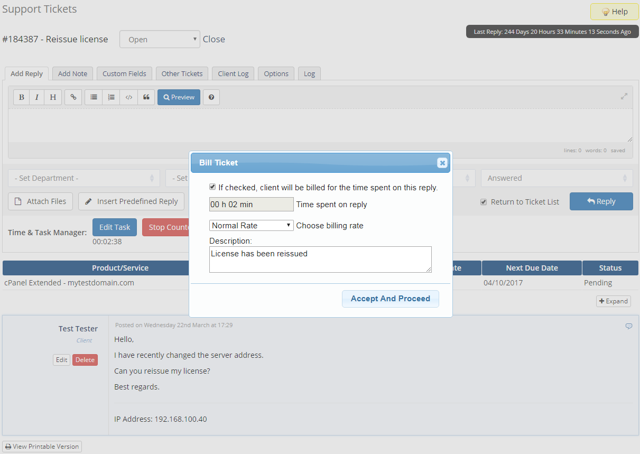This screenshot has height=454, width=640.
Task: Switch to the Add Note tab
Action: click(x=72, y=73)
